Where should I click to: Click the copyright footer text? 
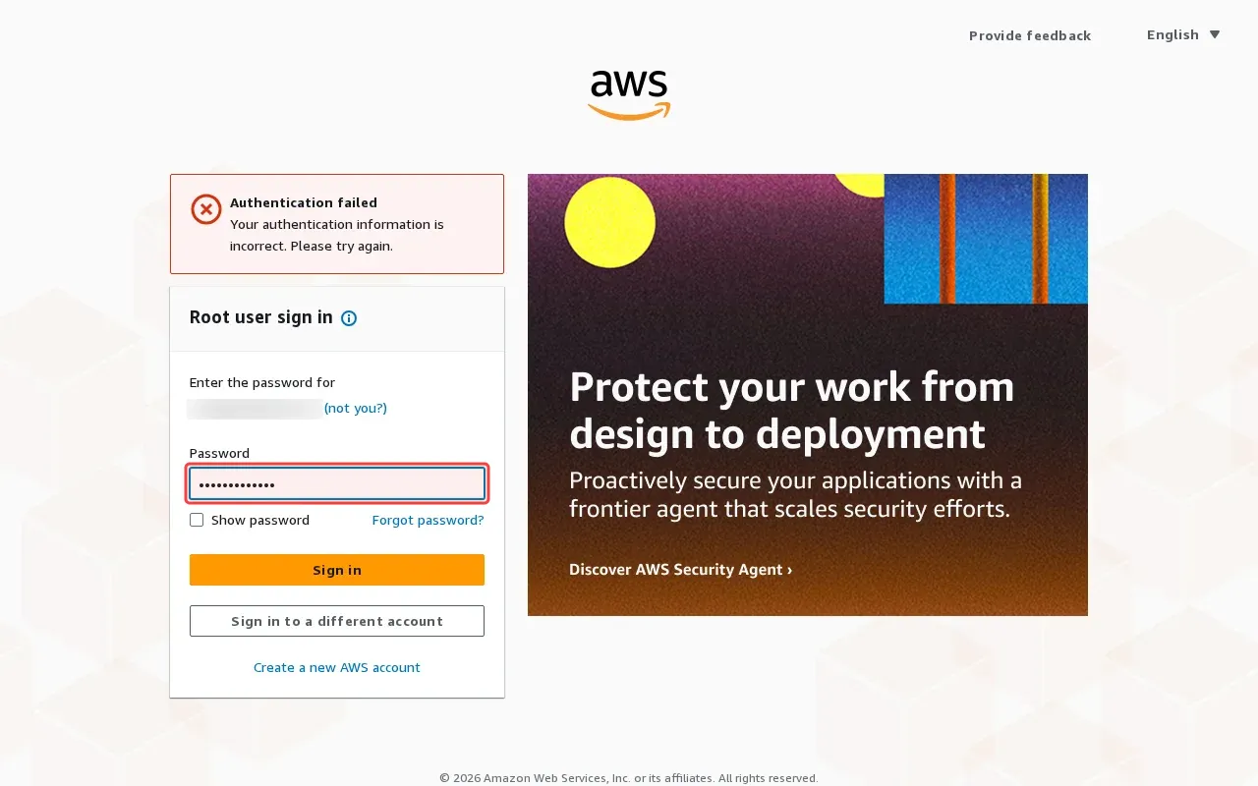[x=628, y=777]
